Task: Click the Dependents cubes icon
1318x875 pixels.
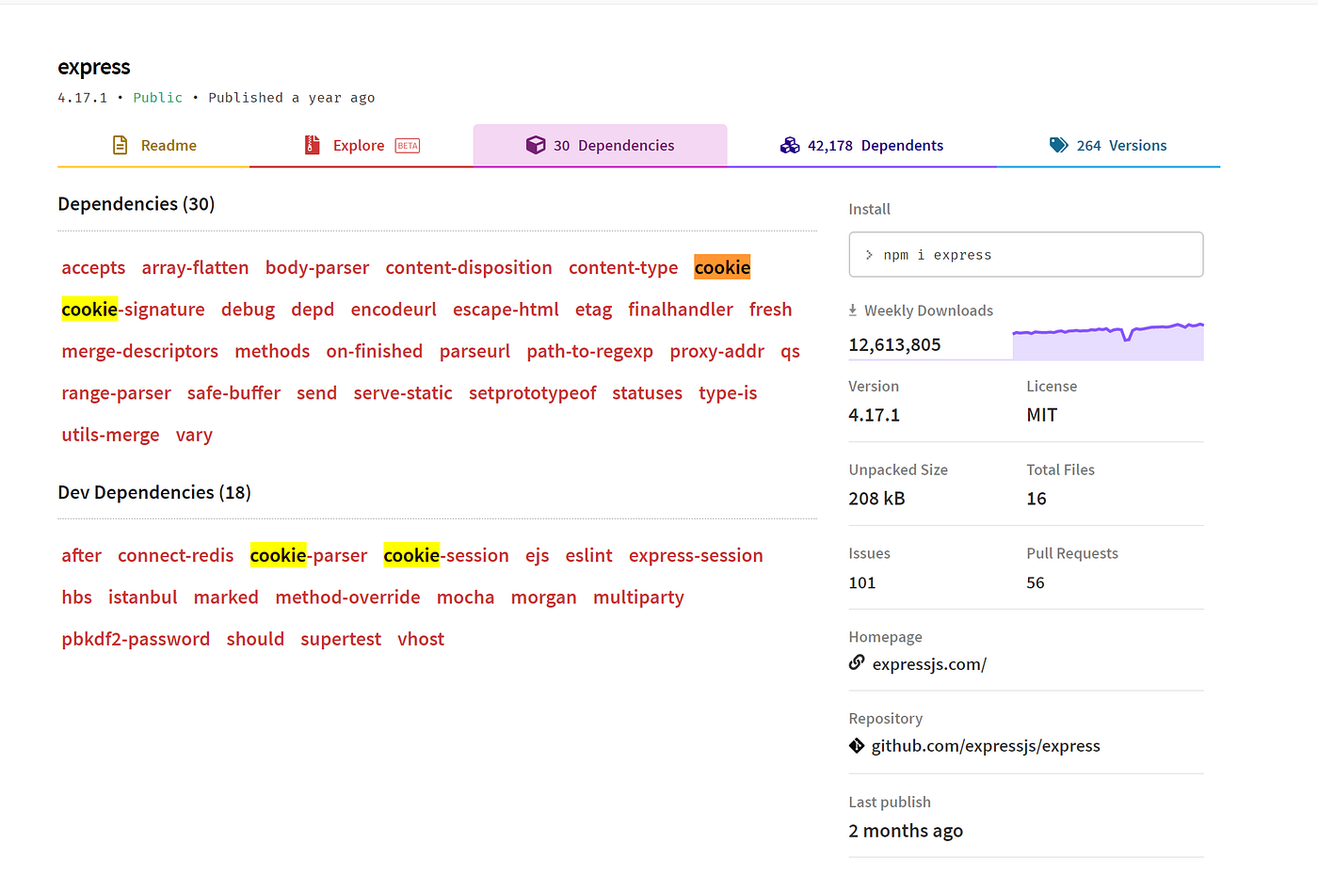Action: pos(790,145)
